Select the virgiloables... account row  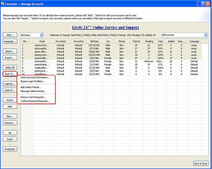click(111, 68)
